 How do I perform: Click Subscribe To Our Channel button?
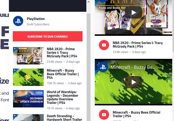(48, 36)
